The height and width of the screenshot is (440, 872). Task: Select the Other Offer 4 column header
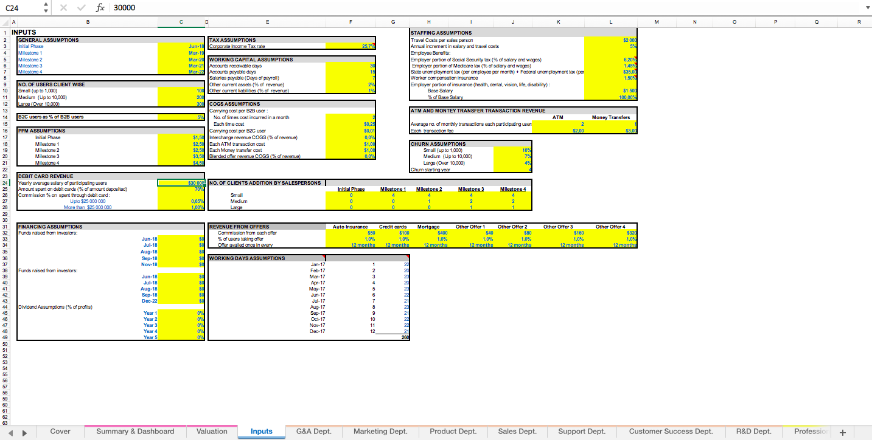point(610,227)
